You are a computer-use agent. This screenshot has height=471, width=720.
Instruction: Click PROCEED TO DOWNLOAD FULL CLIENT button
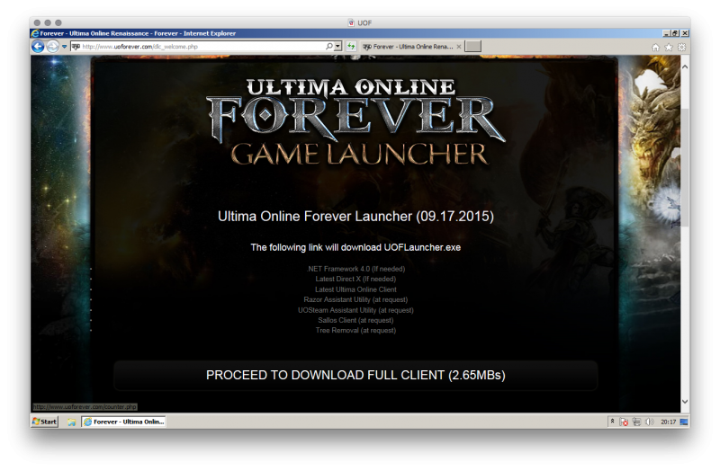[355, 375]
